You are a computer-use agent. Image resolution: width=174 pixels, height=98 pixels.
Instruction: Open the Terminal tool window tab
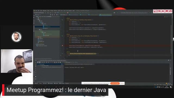tap(62, 83)
